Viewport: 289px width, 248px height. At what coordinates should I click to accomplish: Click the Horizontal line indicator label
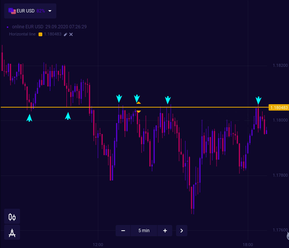pos(22,34)
